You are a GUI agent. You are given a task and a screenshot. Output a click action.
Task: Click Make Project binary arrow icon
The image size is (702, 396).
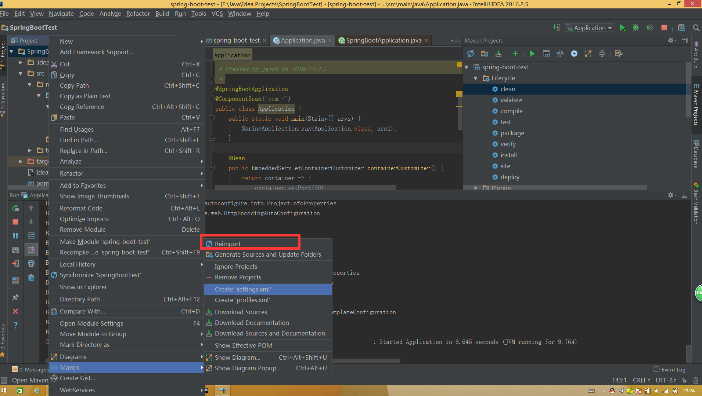pyautogui.click(x=557, y=28)
